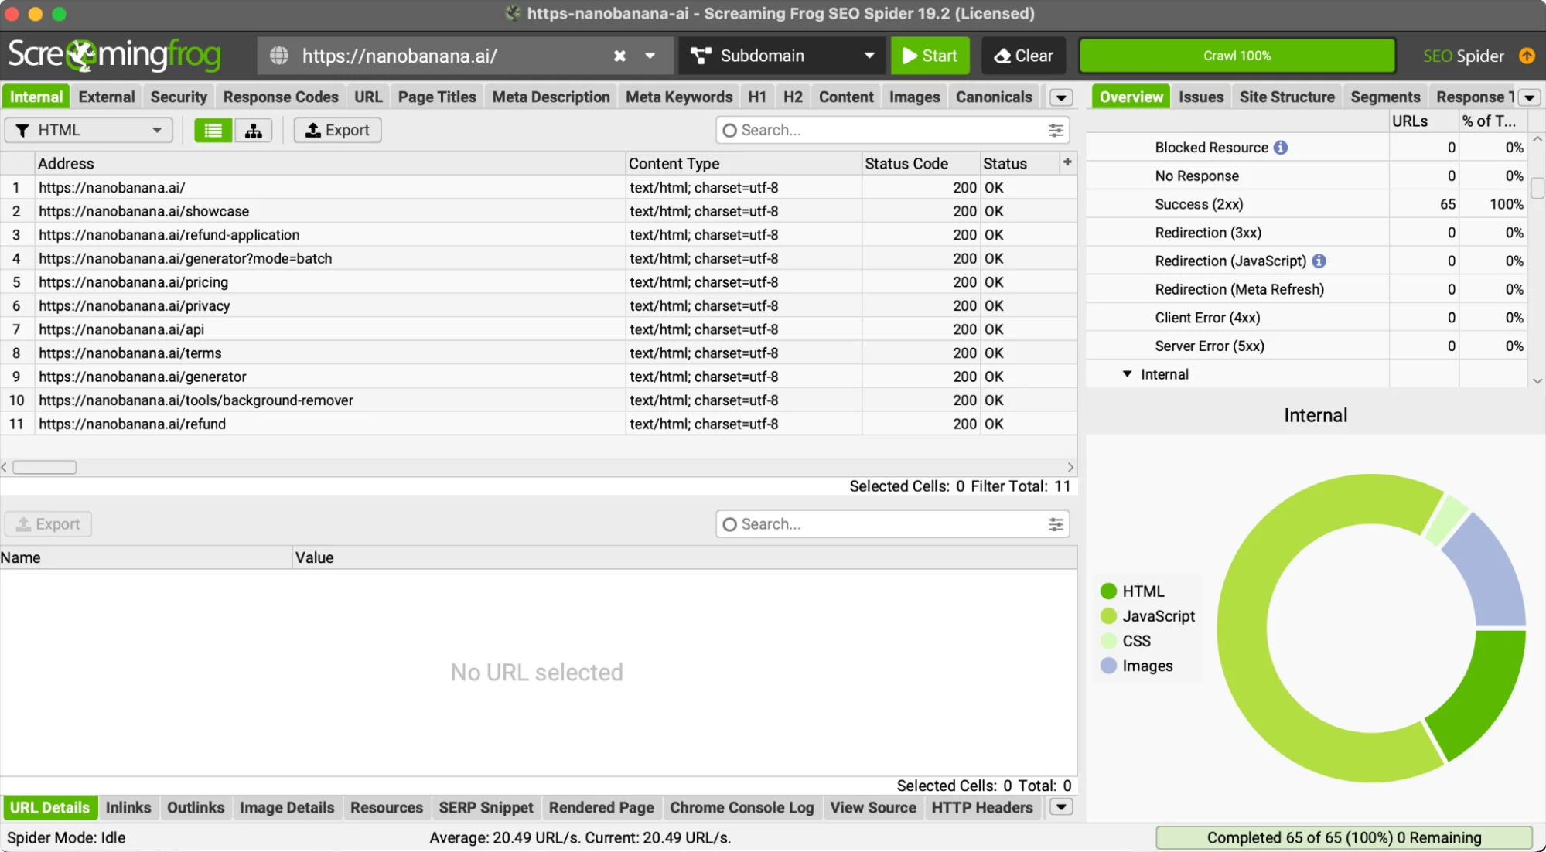Click Blocked Resource info icon
Viewport: 1546px width, 852px height.
pos(1281,148)
